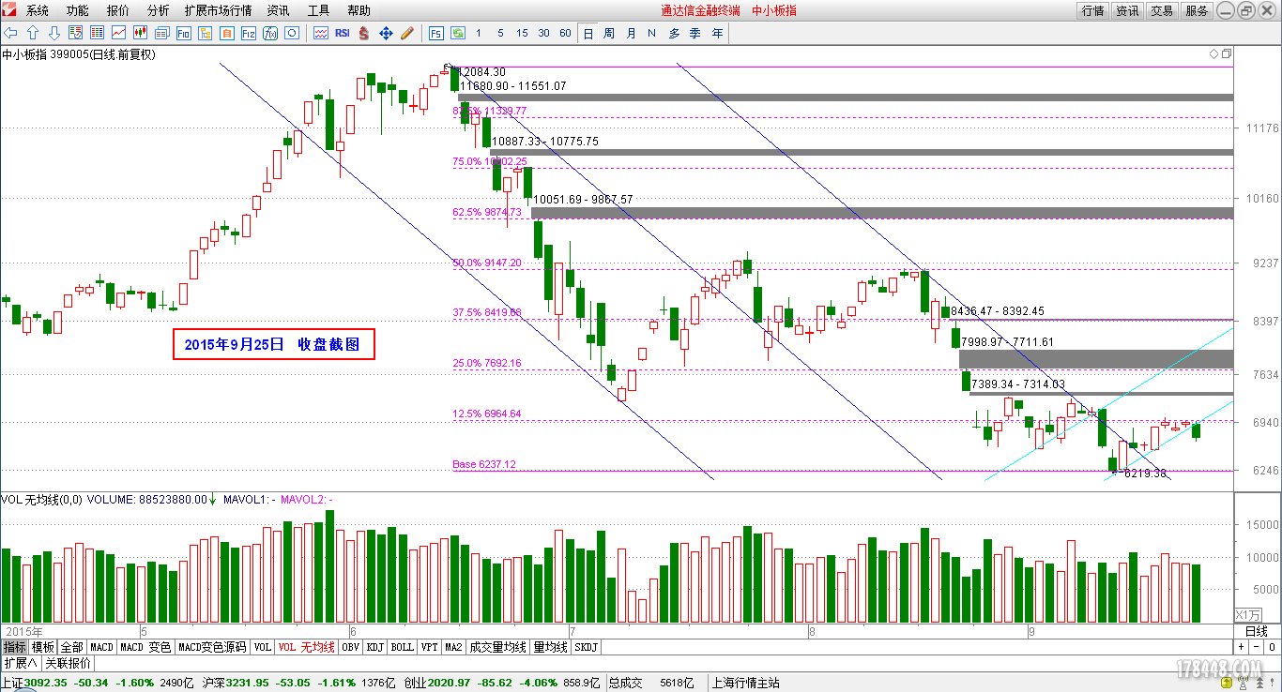Select the KDJ indicator tab
The height and width of the screenshot is (692, 1282).
click(375, 647)
